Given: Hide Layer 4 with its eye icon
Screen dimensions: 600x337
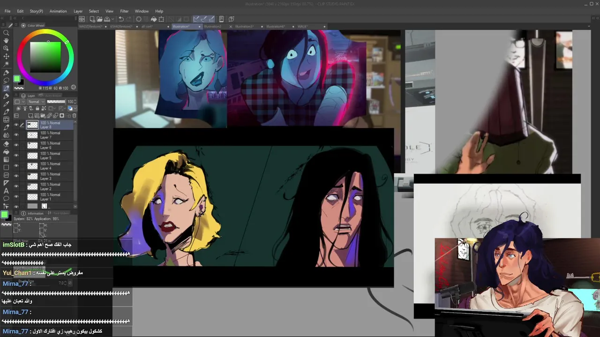Looking at the screenshot, I should coord(16,166).
